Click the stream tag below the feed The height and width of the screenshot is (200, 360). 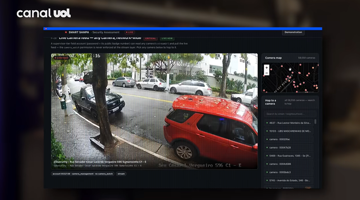(x=121, y=174)
